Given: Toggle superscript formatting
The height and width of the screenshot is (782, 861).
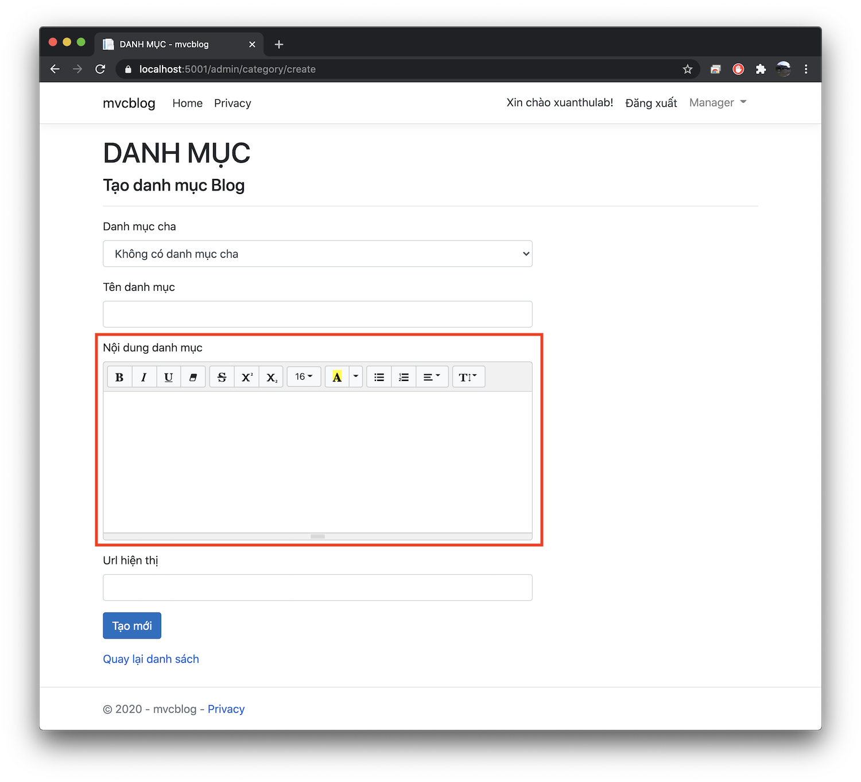Looking at the screenshot, I should (x=247, y=377).
